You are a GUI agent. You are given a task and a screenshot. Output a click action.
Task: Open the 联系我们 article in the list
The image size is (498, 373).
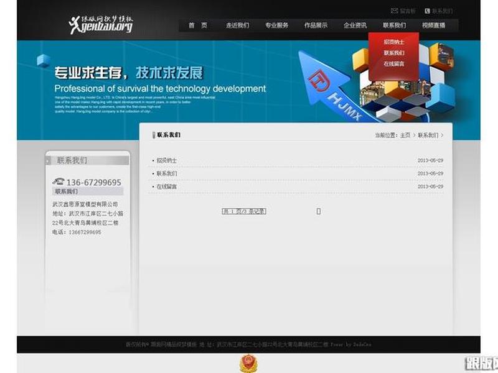tap(167, 173)
